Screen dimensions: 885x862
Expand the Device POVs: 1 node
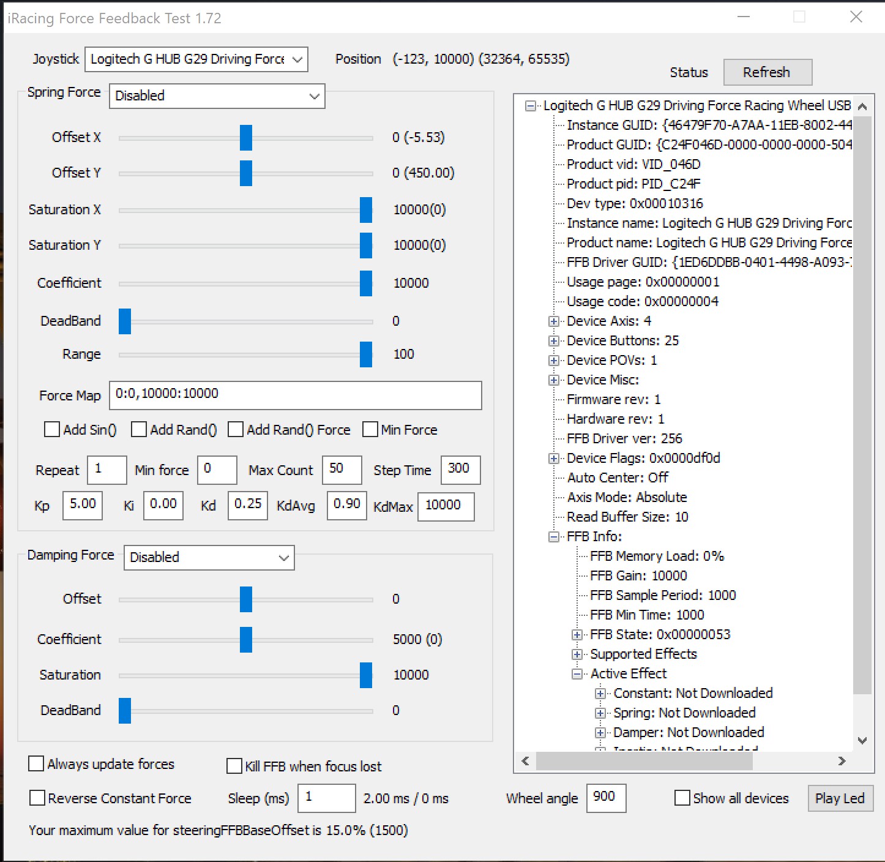coord(554,361)
